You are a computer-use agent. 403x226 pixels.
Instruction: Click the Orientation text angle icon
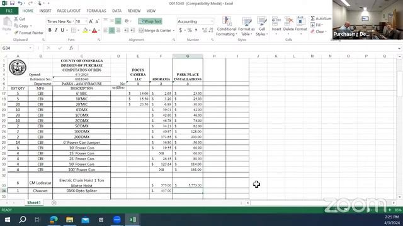tap(127, 21)
